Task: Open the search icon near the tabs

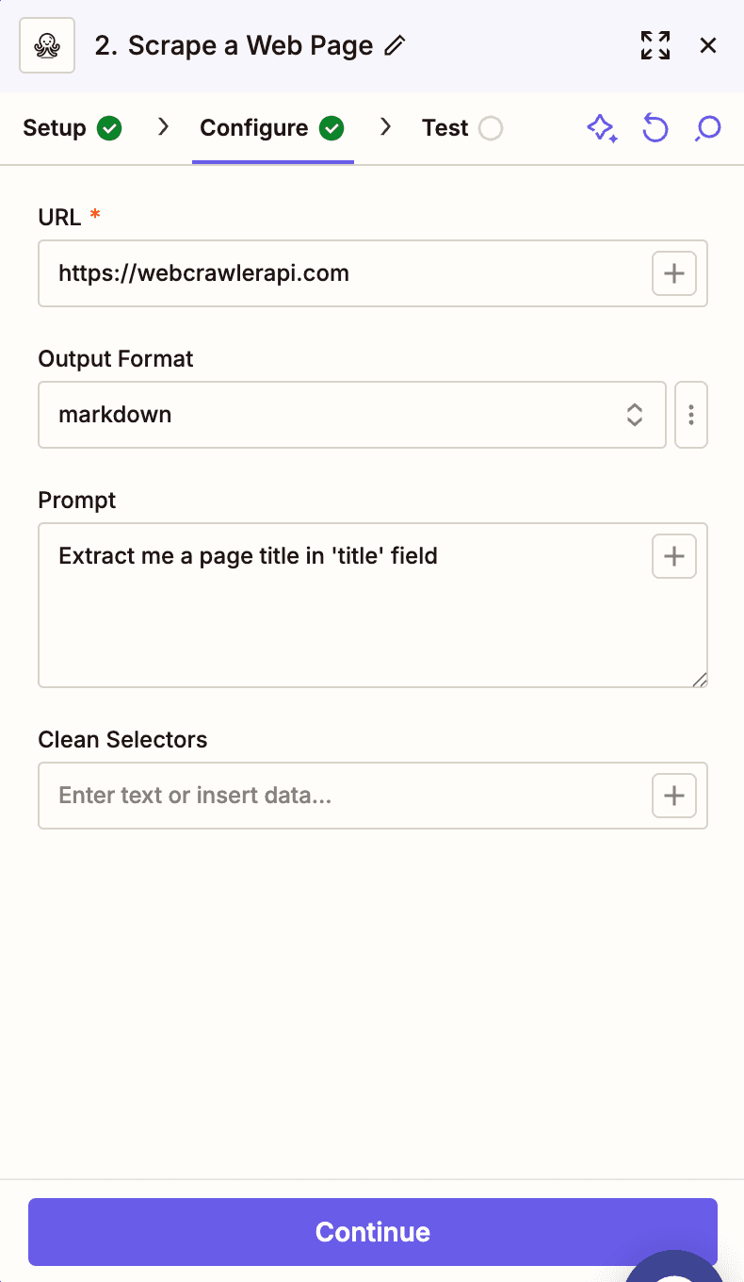Action: (707, 128)
